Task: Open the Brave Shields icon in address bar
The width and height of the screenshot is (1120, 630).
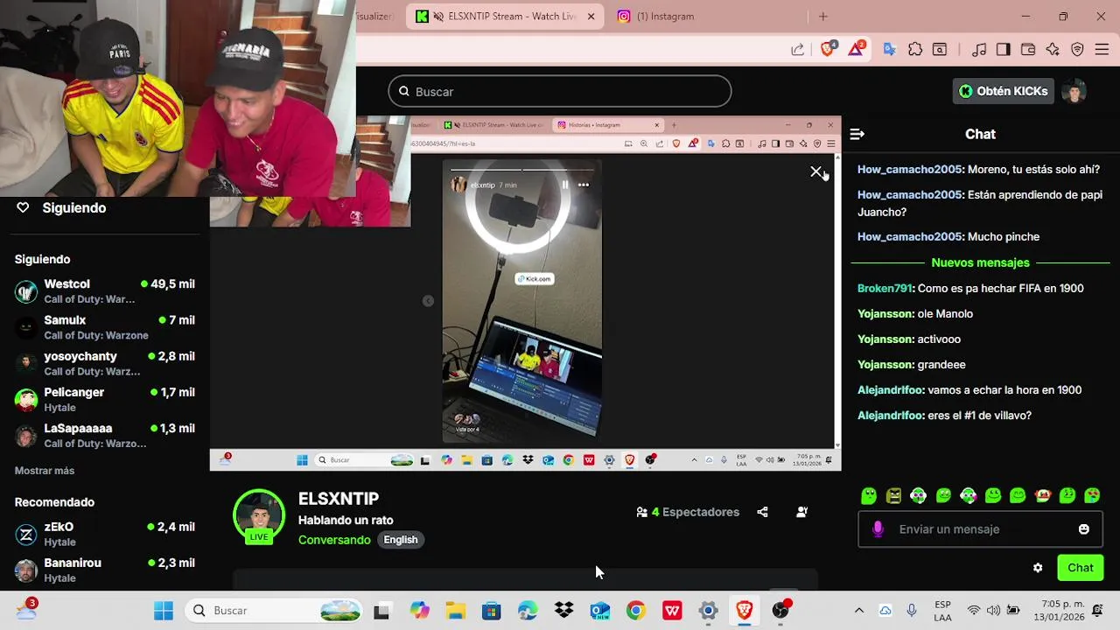Action: click(x=828, y=49)
